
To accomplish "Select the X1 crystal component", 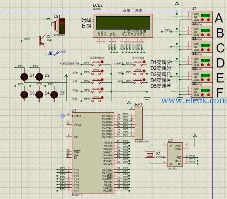I will click(x=150, y=155).
